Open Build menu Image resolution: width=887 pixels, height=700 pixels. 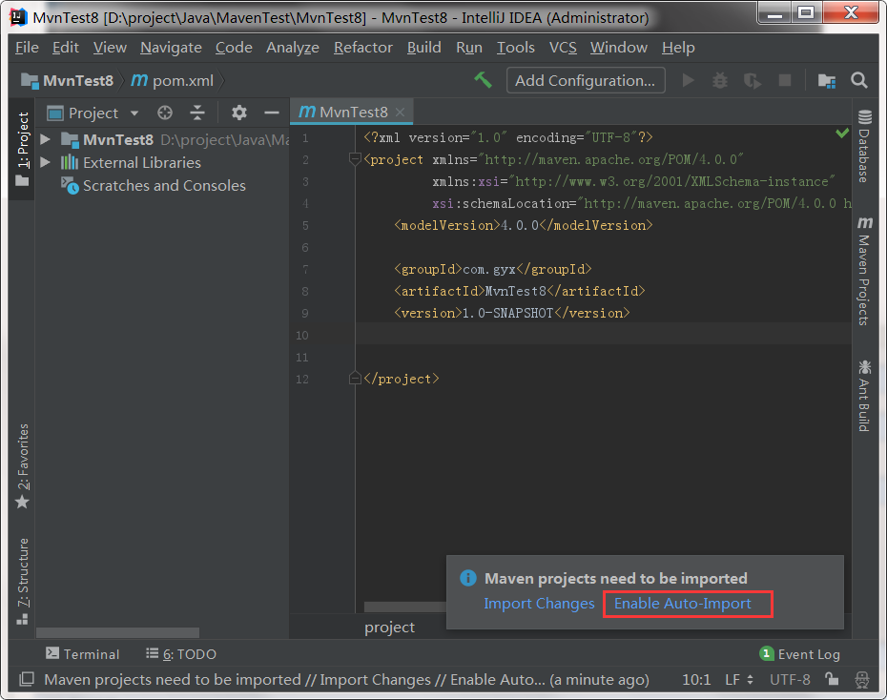click(x=423, y=48)
